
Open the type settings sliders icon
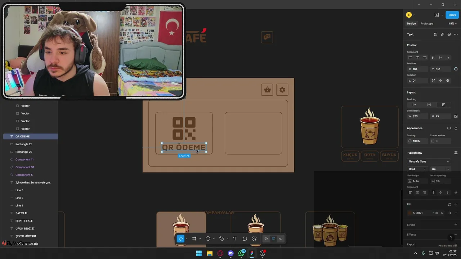click(456, 193)
